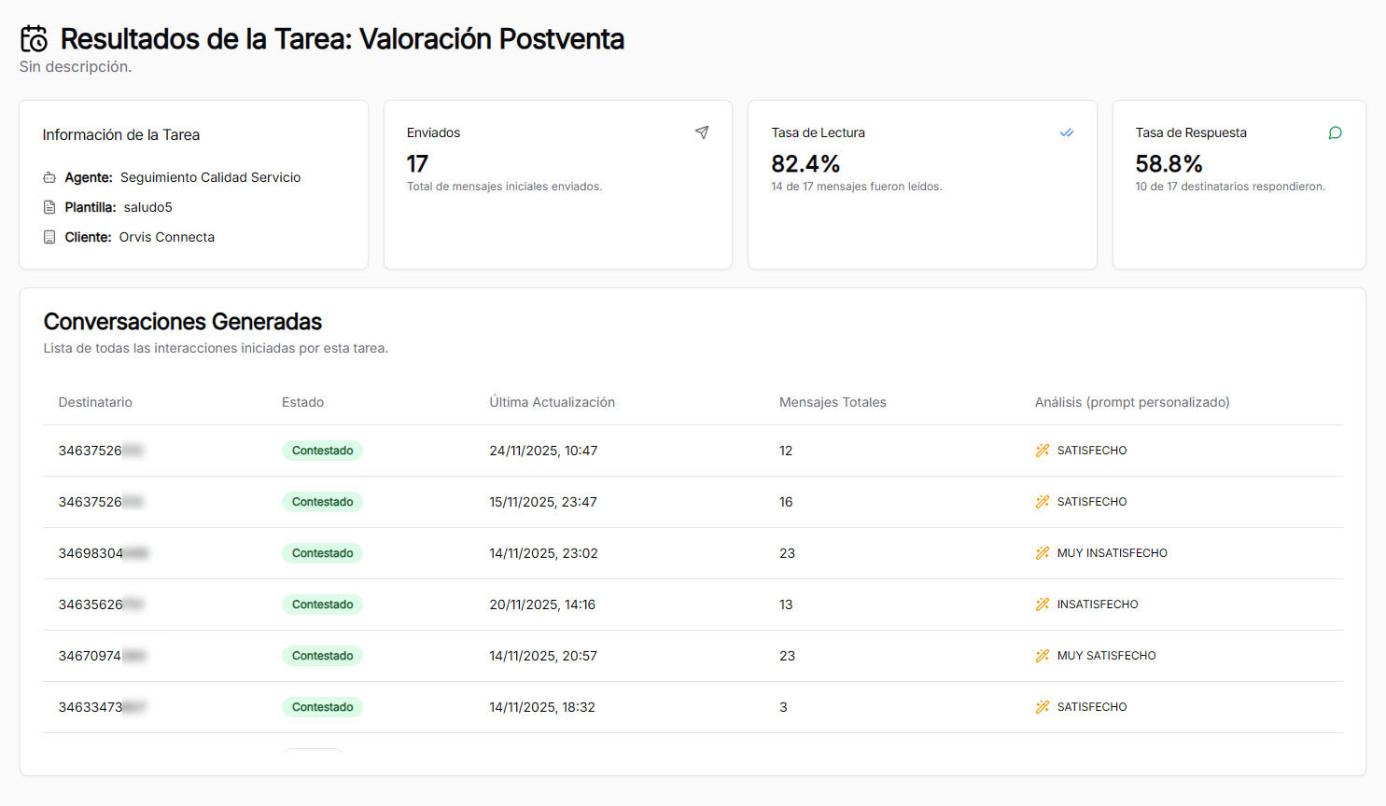Click the Mensajes Totales column header
This screenshot has height=806, width=1386.
833,402
